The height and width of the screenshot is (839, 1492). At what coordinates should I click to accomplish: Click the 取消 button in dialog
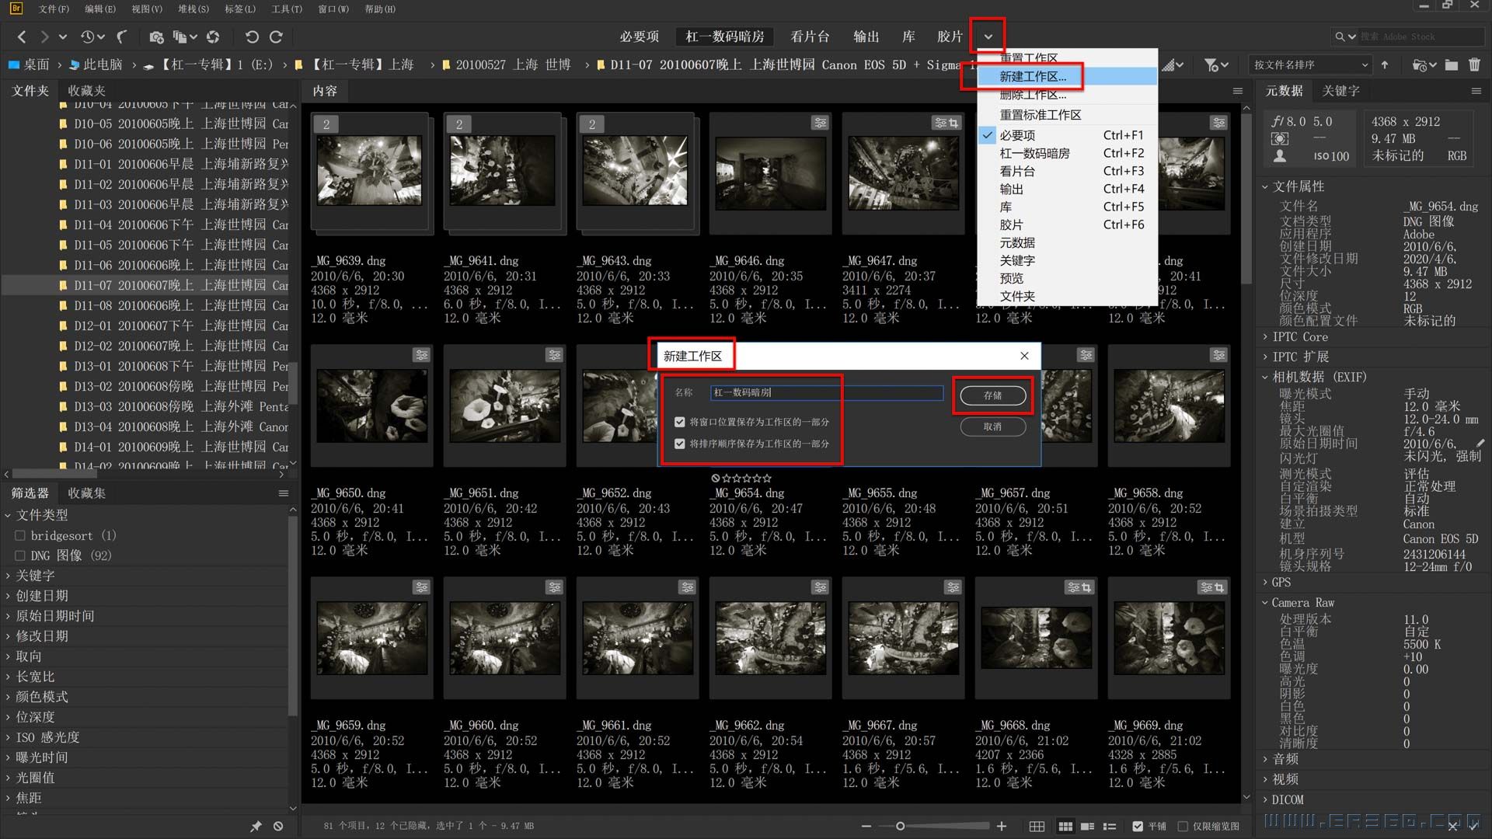tap(992, 426)
